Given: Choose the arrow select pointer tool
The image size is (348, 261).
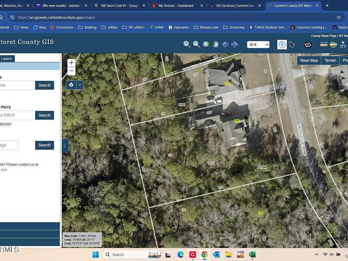Looking at the screenshot, I should pyautogui.click(x=292, y=45).
